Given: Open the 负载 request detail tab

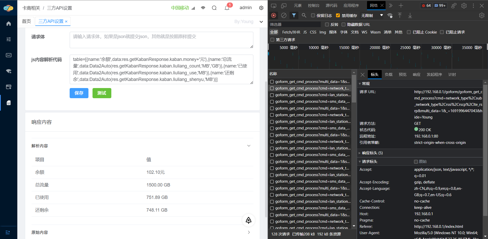Looking at the screenshot, I should (x=389, y=75).
